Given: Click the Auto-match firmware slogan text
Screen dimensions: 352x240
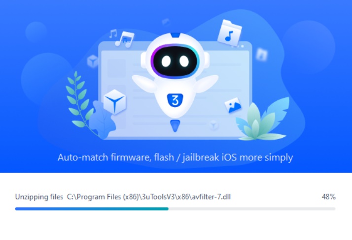Looking at the screenshot, I should pyautogui.click(x=175, y=157).
